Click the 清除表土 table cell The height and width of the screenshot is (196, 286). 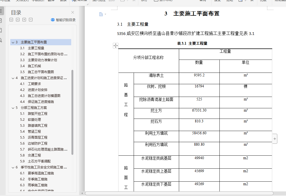coord(156,78)
